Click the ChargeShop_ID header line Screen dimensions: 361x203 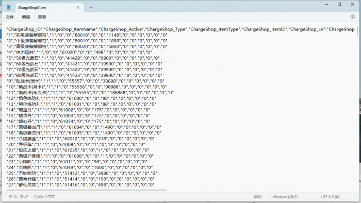180,29
